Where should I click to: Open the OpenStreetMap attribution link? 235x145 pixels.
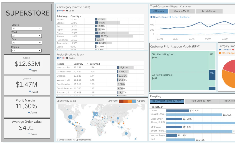[83, 140]
